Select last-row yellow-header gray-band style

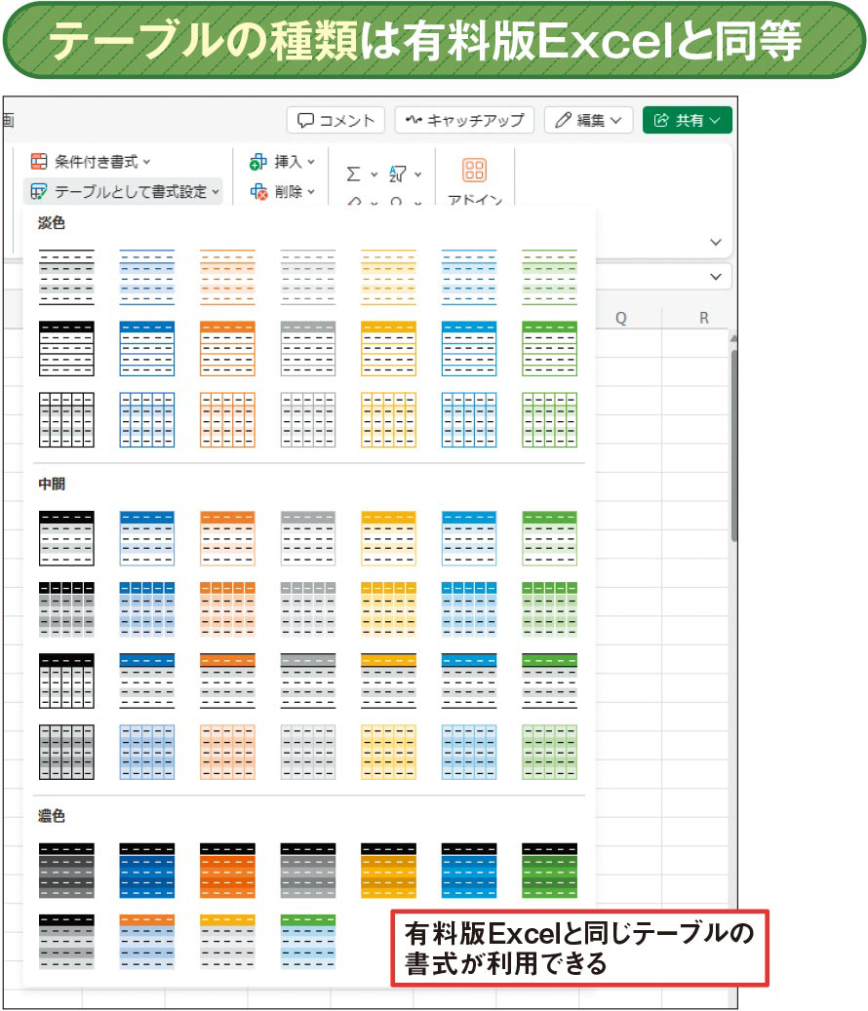pos(227,942)
